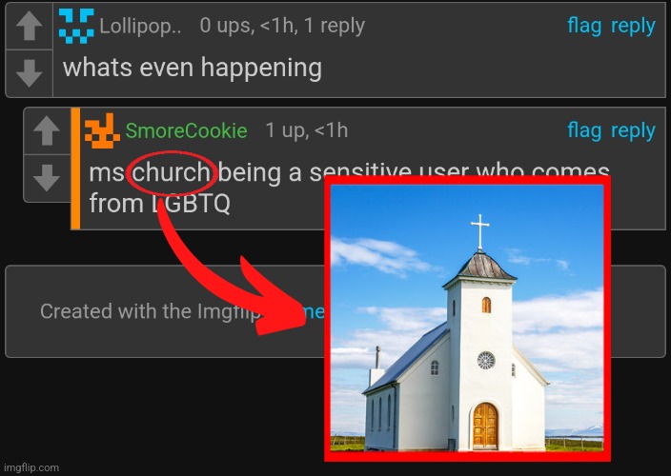Click the 0 ups, <1h, 1 reply info
The width and height of the screenshot is (671, 476).
tap(282, 26)
